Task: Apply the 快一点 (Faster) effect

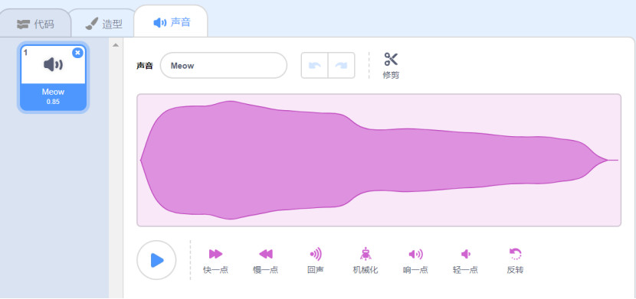Action: (216, 262)
